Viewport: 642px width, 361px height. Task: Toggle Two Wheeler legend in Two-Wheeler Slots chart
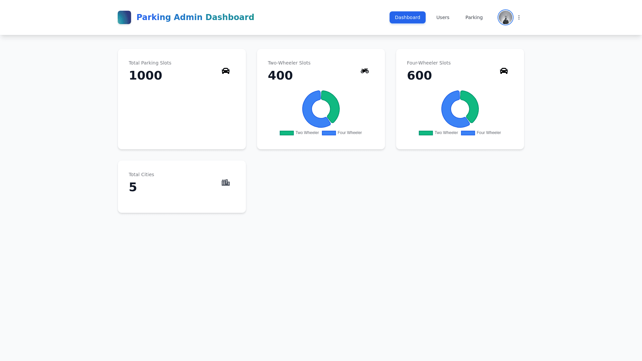[x=299, y=133]
